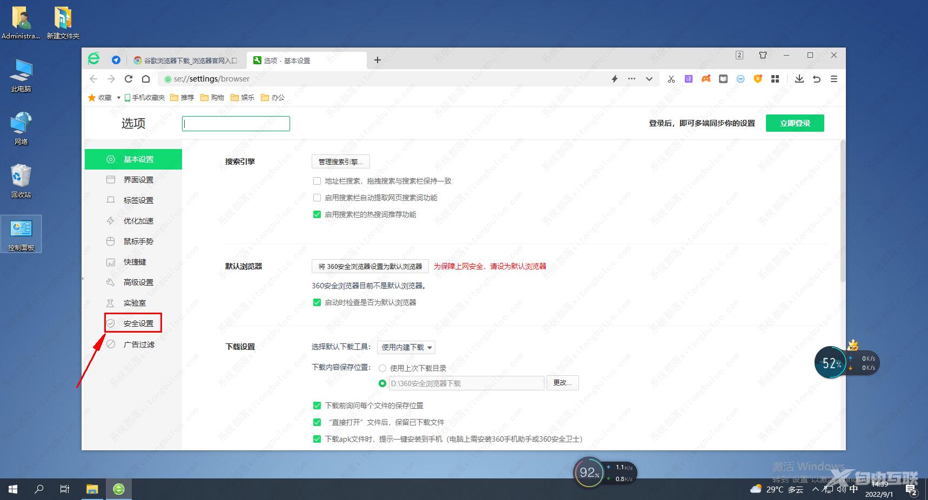
Task: Click the download path text field
Action: pos(466,383)
